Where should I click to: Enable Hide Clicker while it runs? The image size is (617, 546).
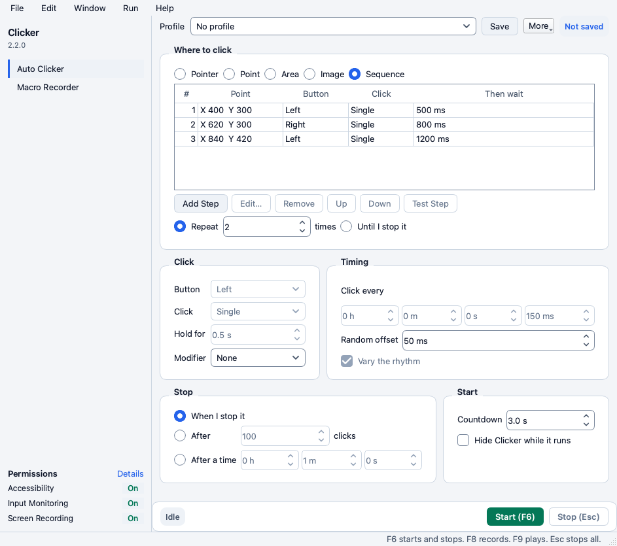pos(463,440)
